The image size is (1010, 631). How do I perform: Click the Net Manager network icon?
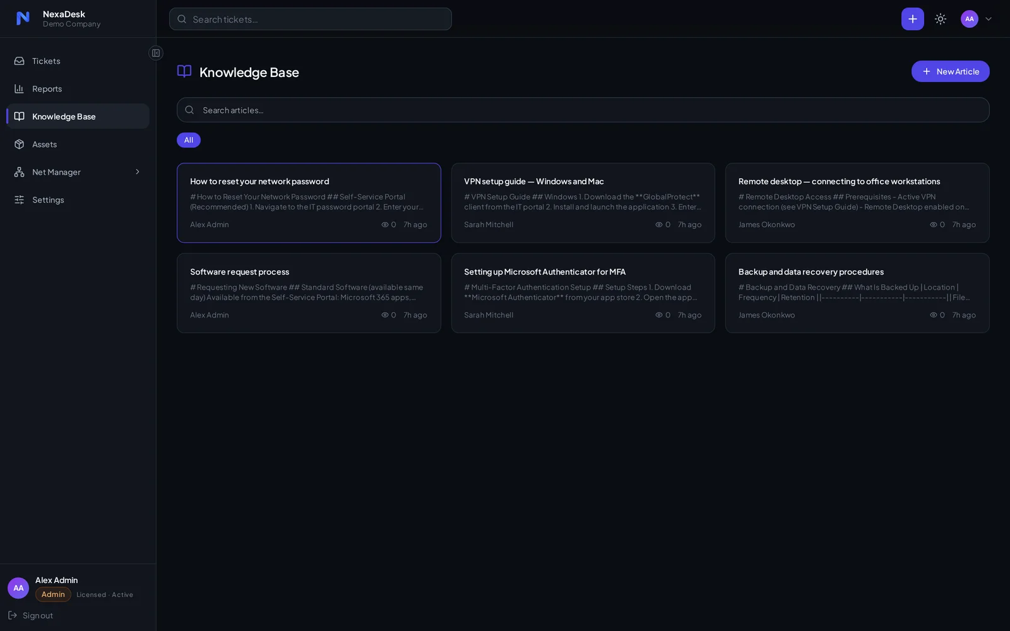click(x=20, y=172)
